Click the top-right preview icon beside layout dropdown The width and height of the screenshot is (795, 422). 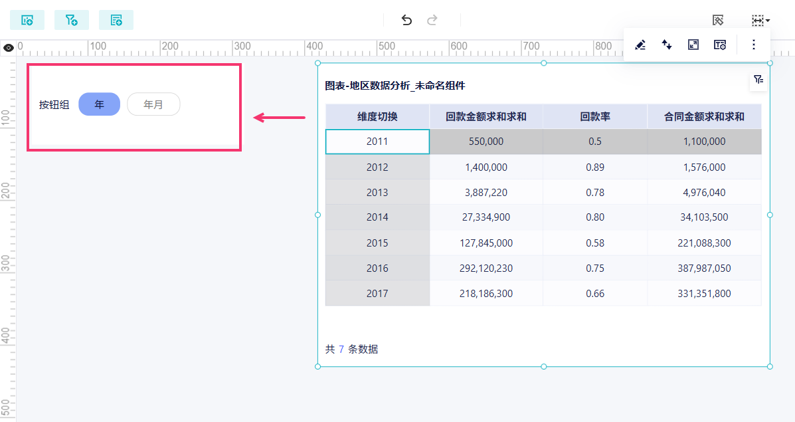coord(717,21)
